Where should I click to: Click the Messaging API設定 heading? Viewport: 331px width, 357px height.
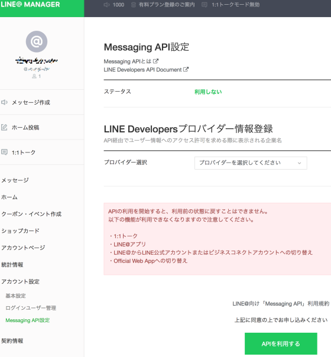(x=147, y=47)
